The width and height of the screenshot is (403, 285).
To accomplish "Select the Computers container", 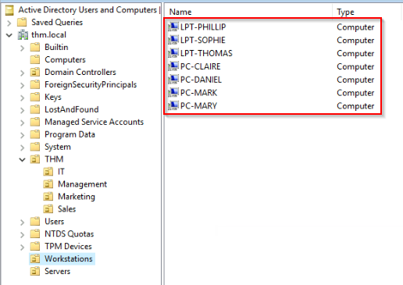I will [x=65, y=59].
